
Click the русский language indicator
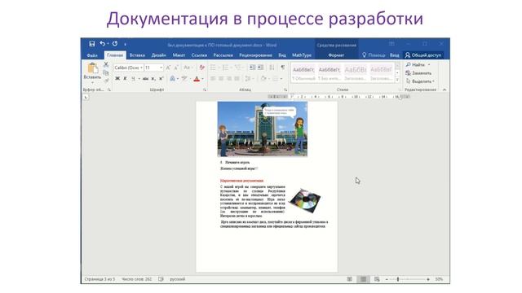178,279
